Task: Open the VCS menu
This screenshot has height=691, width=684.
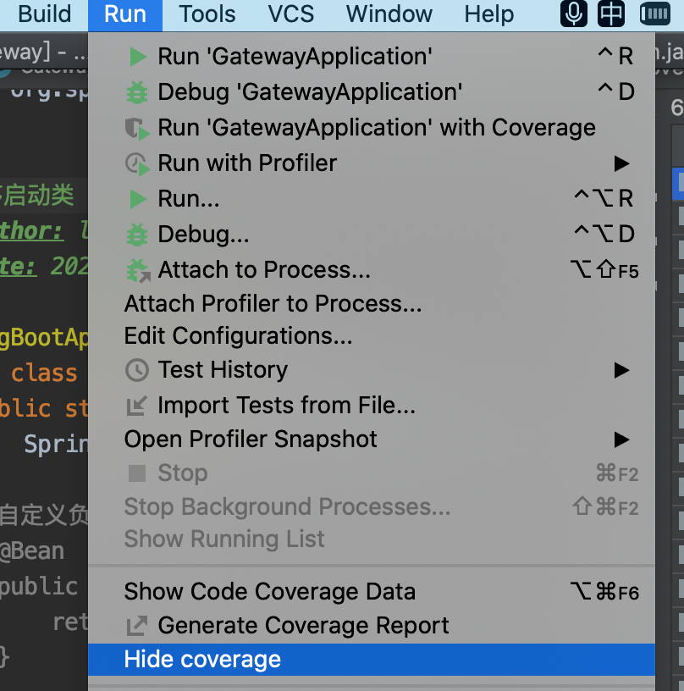Action: point(291,14)
